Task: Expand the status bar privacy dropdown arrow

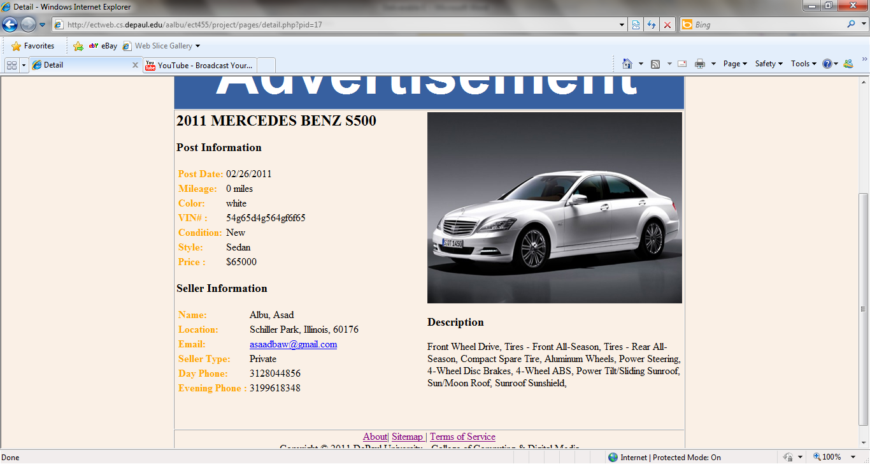Action: click(800, 457)
